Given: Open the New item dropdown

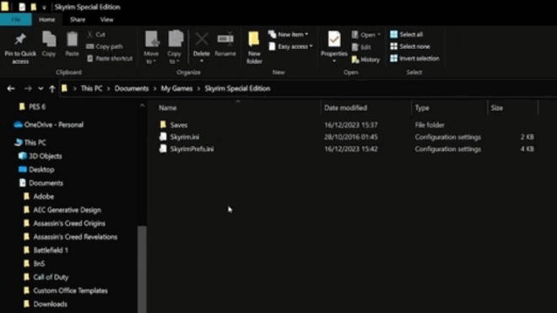Looking at the screenshot, I should (x=288, y=35).
